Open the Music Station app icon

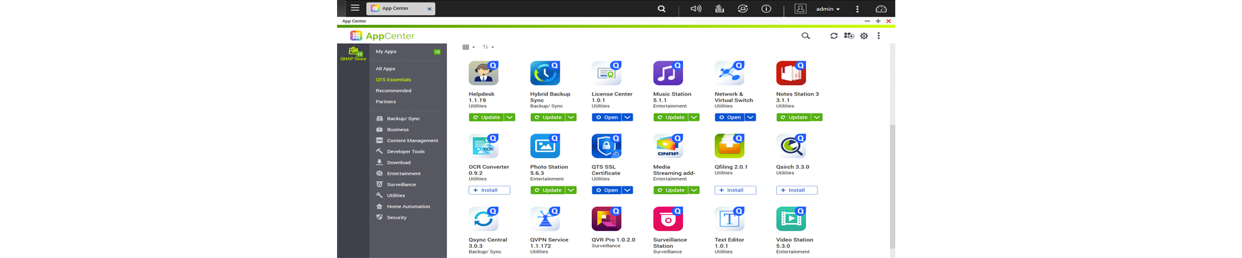coord(668,74)
